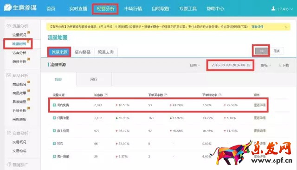Screen dimensions: 297x170
Task: Click the 2016-08-09~2016-08-15 date range field
Action: point(231,65)
